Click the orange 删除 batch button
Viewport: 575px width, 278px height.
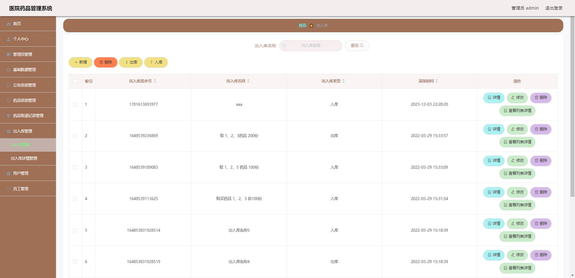coord(106,62)
